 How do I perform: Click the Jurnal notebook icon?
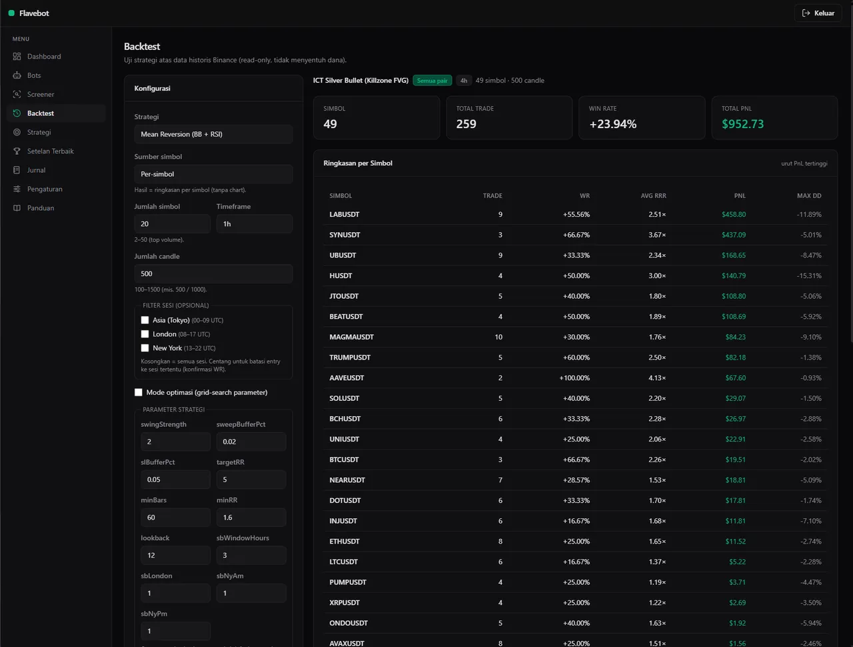(17, 170)
